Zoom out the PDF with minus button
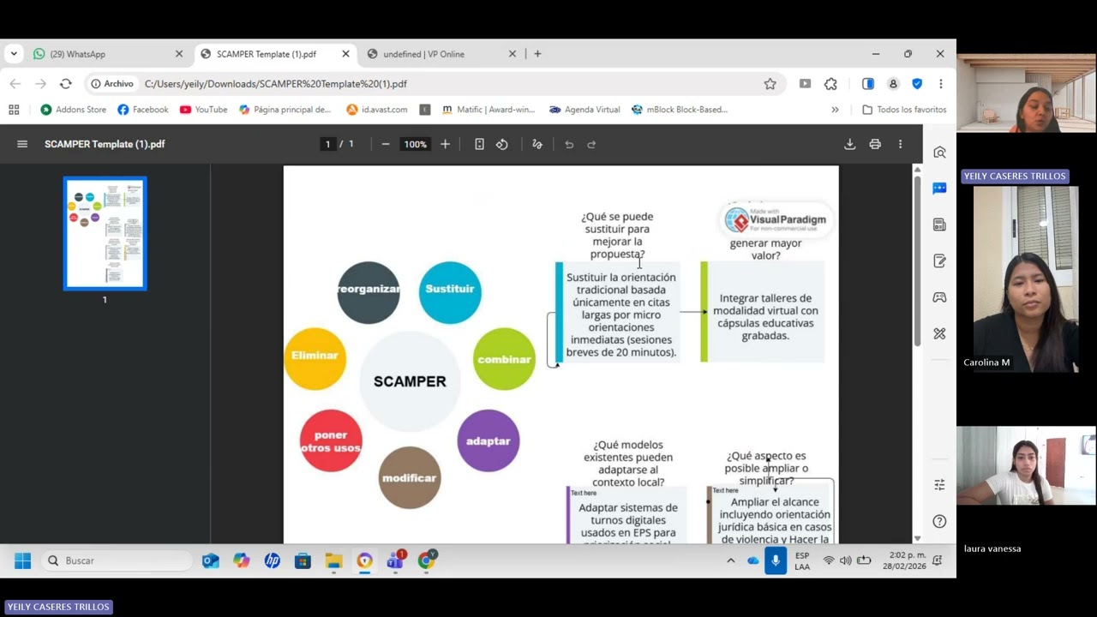The height and width of the screenshot is (617, 1097). [x=386, y=144]
